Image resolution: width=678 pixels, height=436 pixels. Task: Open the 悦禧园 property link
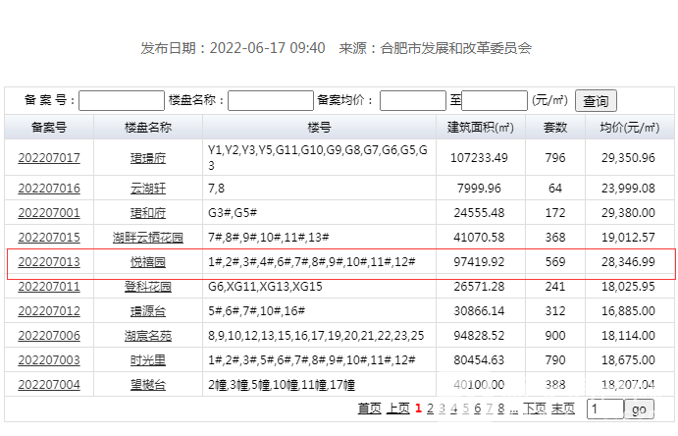tap(148, 262)
